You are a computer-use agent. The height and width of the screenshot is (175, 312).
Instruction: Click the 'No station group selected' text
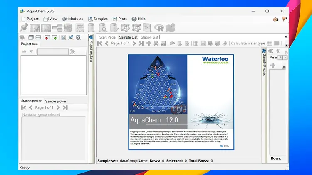pyautogui.click(x=41, y=115)
